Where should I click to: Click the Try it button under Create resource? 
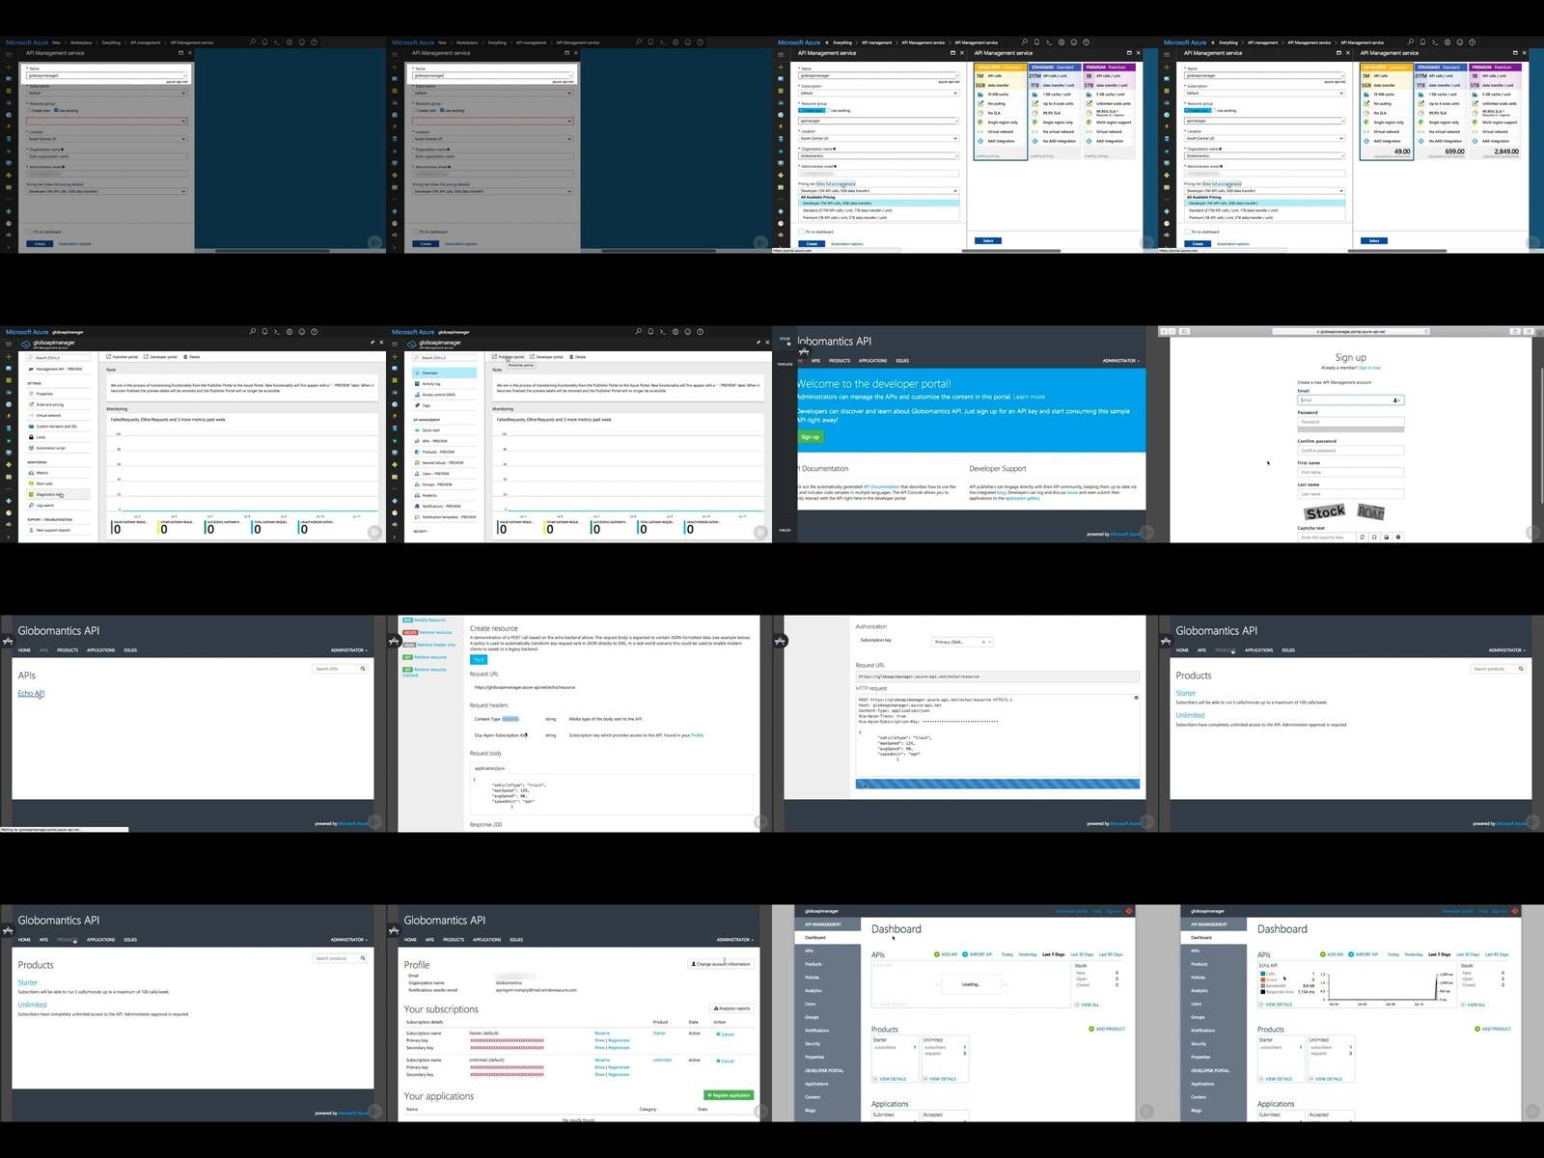coord(479,660)
